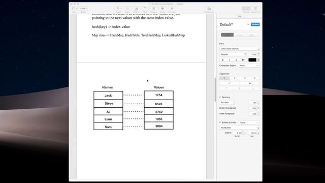325x183 pixels.
Task: Open the Zoom percentage dropdown
Action: point(83,9)
